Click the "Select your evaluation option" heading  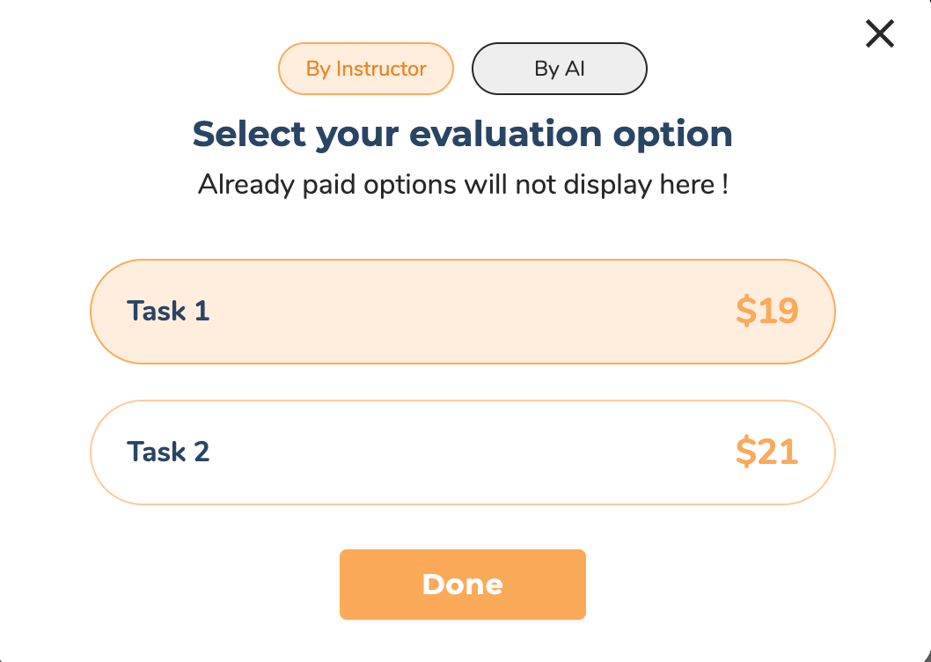(x=462, y=134)
